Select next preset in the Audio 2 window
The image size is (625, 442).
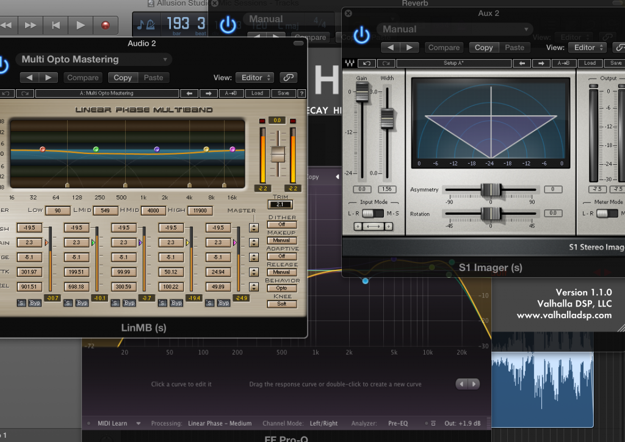tap(48, 78)
